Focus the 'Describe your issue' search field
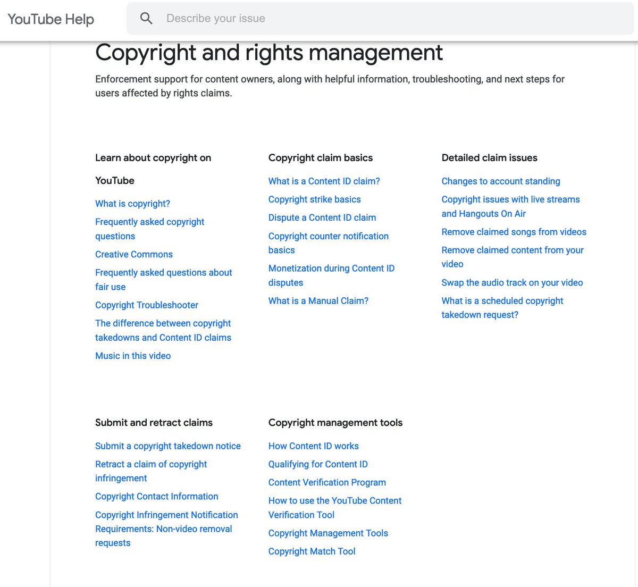 coord(380,19)
